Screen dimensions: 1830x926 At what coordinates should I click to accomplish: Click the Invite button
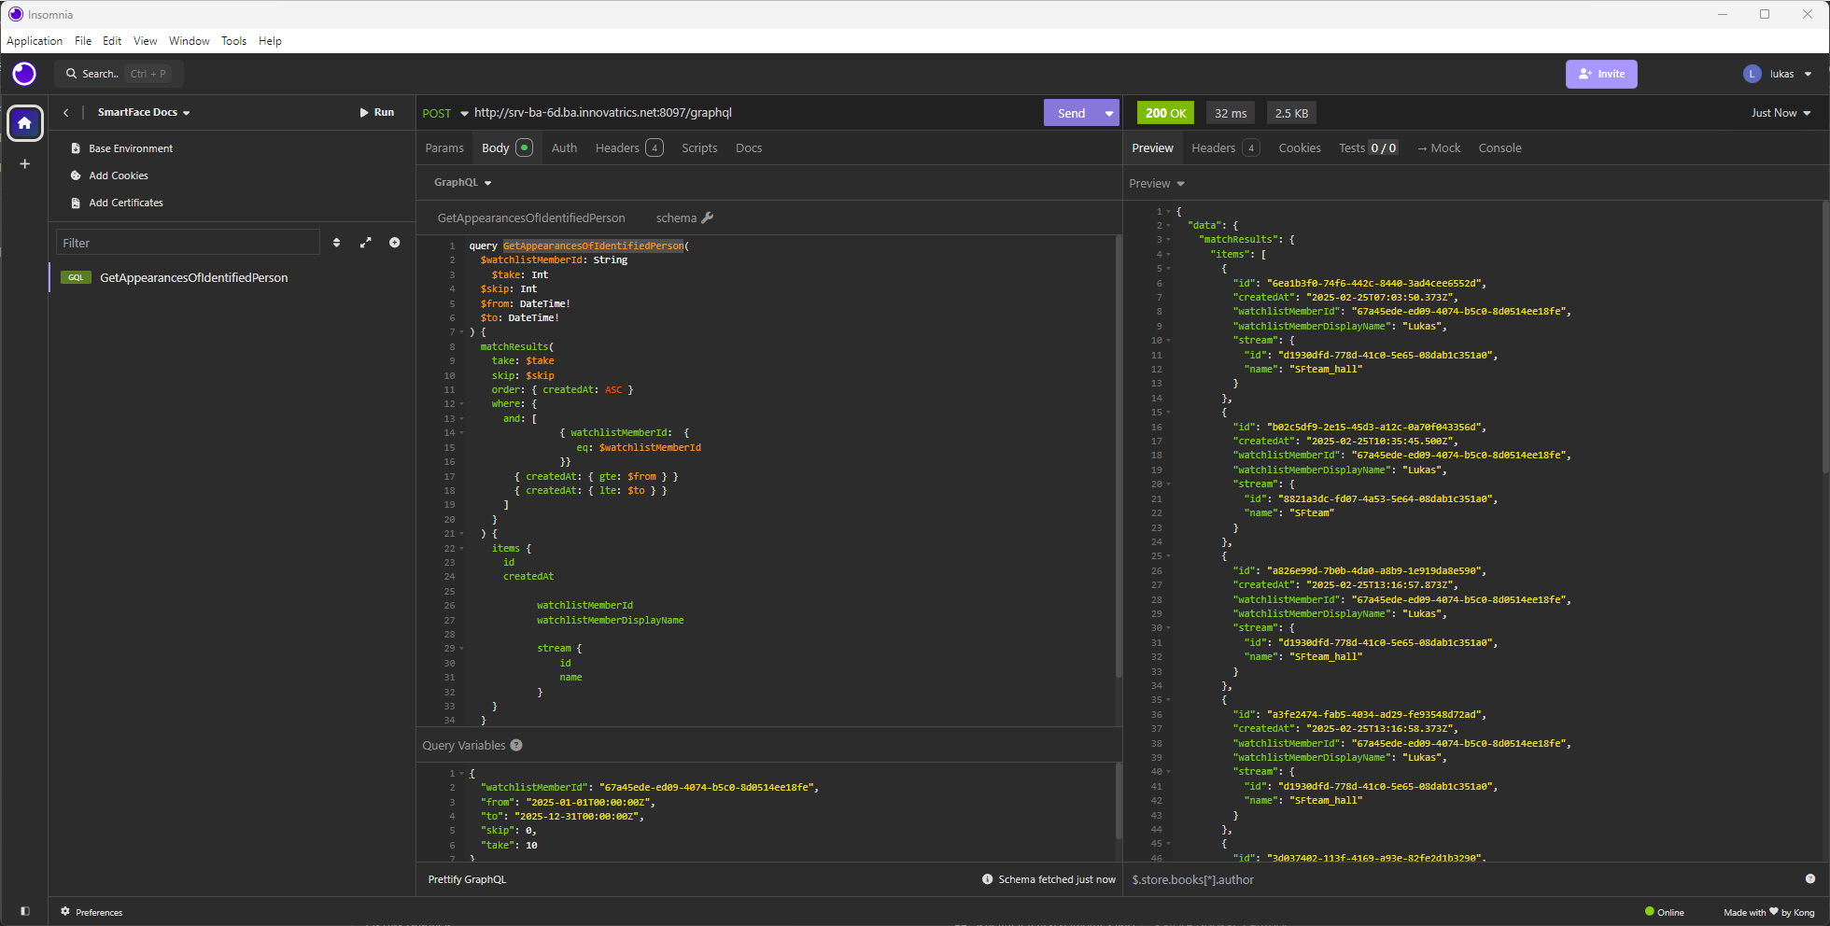[x=1600, y=74]
